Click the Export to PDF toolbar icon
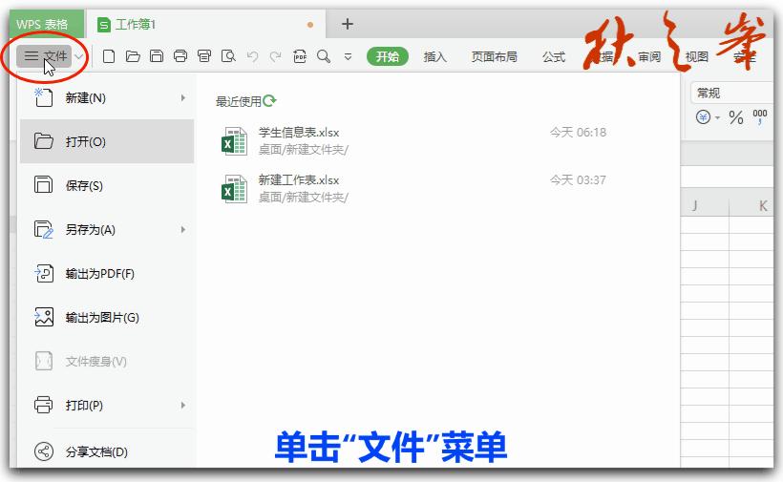This screenshot has width=783, height=482. point(300,56)
